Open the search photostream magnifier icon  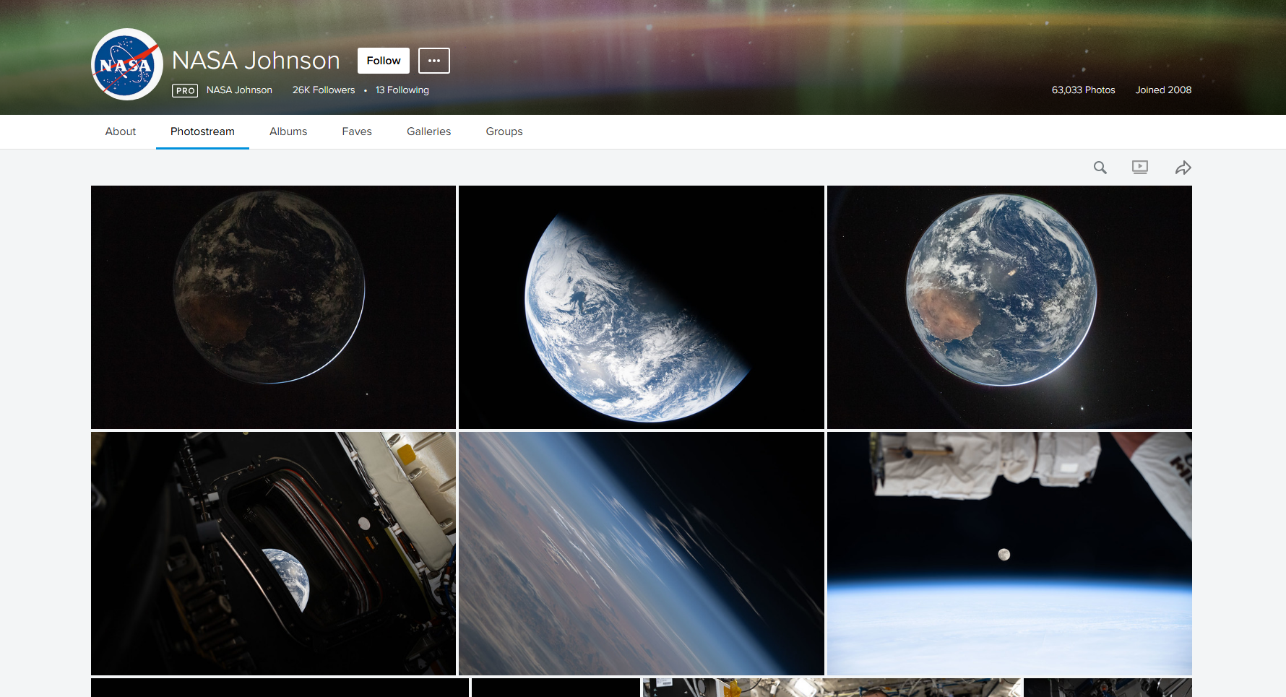pyautogui.click(x=1100, y=168)
